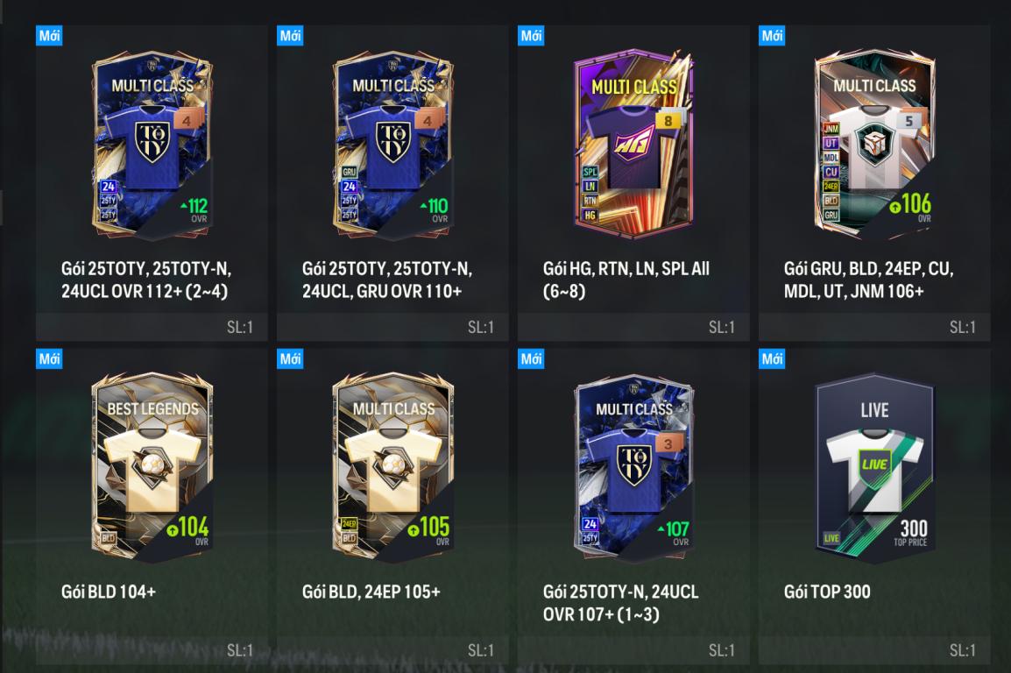
Task: Click the Gói BLD, 24EP 105+ label
Action: 371,592
